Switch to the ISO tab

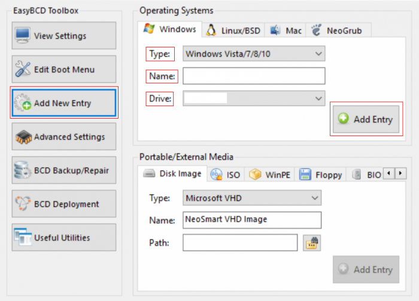coord(226,175)
